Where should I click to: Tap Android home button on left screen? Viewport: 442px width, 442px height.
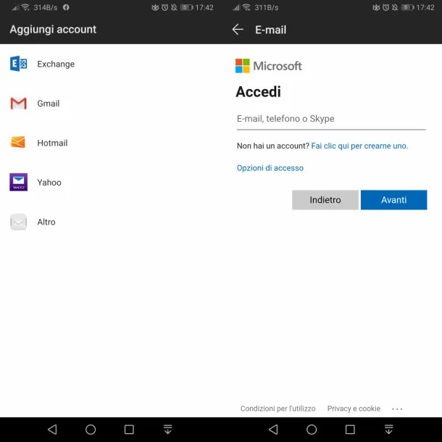[x=91, y=430]
